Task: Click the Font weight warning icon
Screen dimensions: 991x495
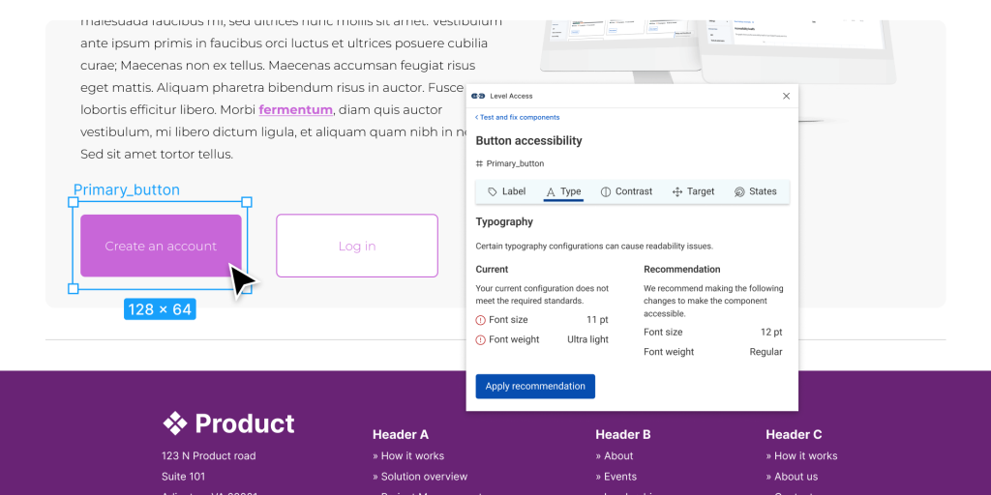Action: point(481,340)
